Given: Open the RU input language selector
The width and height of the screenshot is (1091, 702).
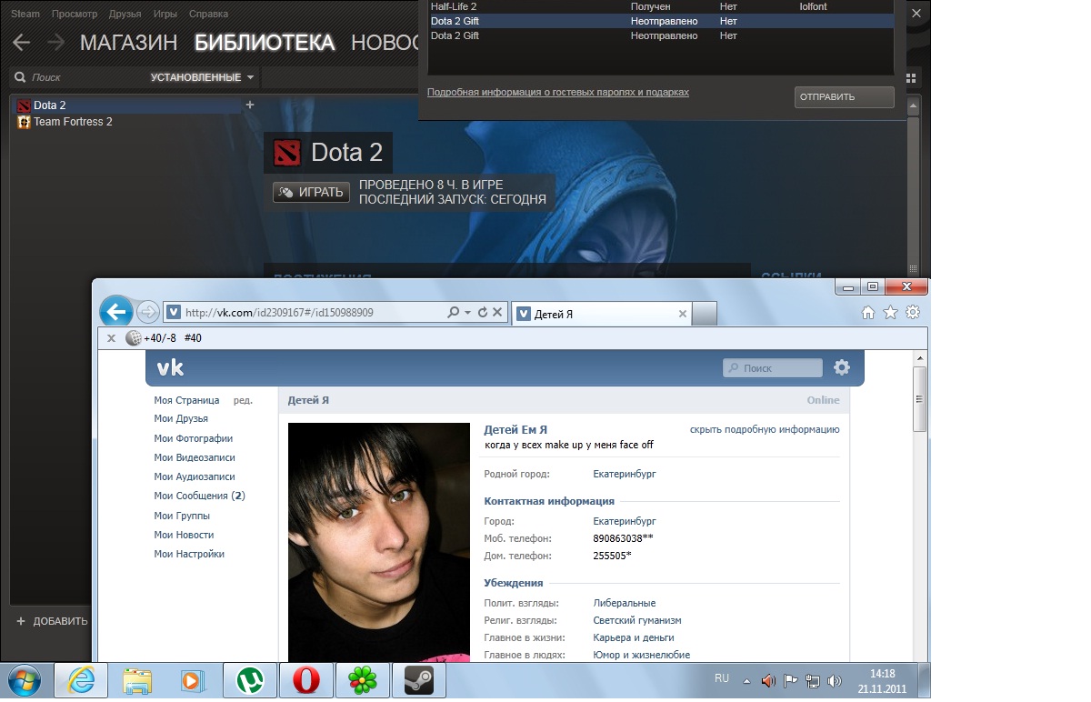Looking at the screenshot, I should (x=722, y=678).
